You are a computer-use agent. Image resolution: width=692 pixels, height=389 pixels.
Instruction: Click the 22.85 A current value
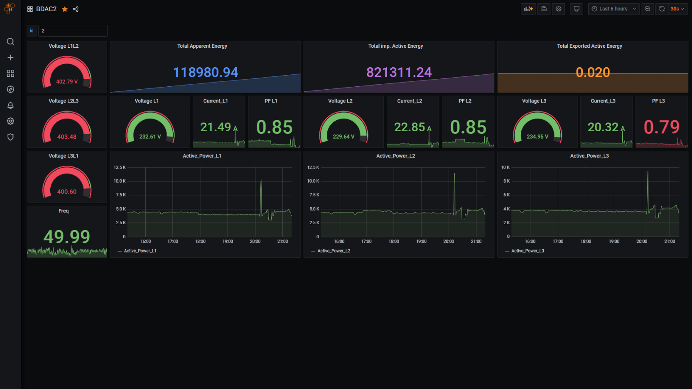pyautogui.click(x=413, y=127)
